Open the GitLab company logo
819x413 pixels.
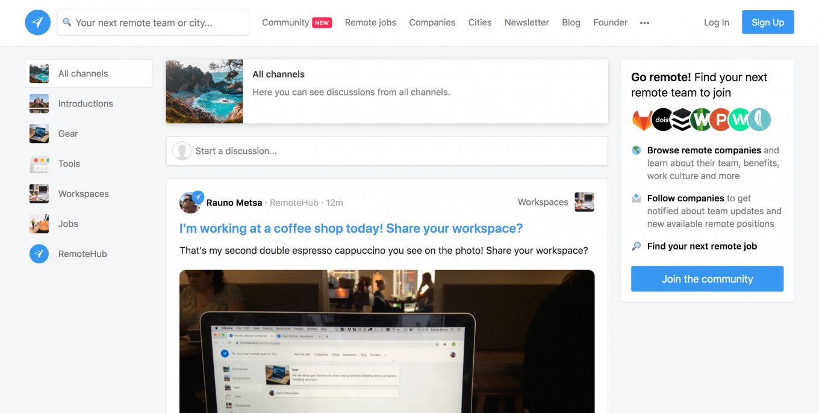click(x=642, y=120)
